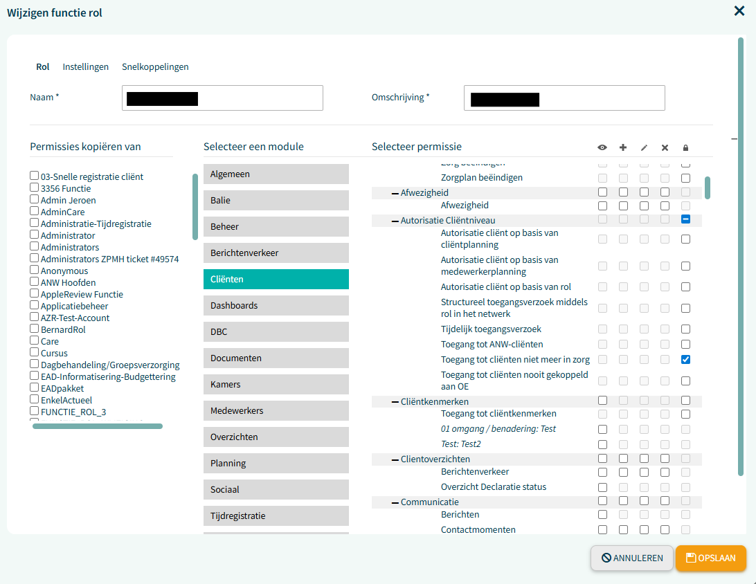Click the horizontal scrollbar under the roles list
The height and width of the screenshot is (584, 756).
(98, 426)
